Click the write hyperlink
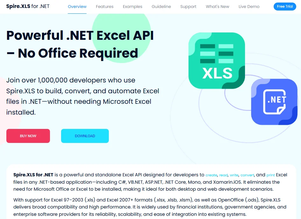Image resolution: width=301 pixels, height=219 pixels. (x=234, y=175)
